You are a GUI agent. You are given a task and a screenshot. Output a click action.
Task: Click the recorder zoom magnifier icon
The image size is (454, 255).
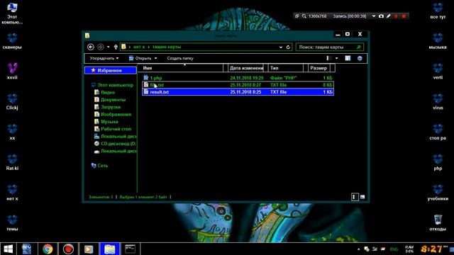(x=304, y=16)
